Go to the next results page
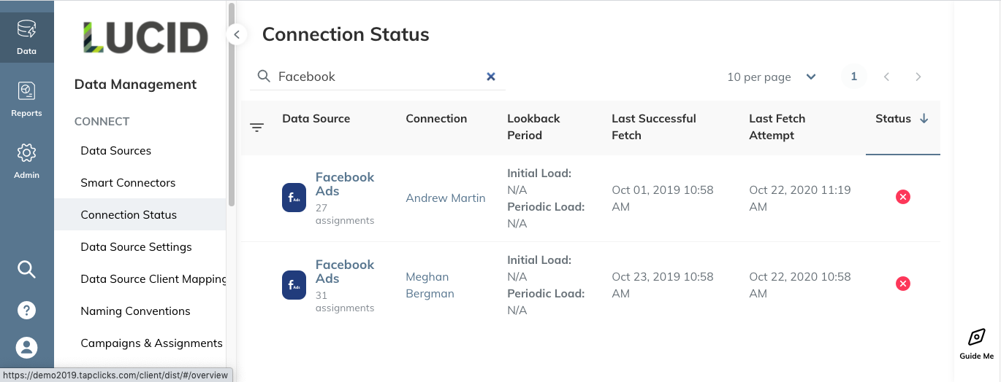1001x382 pixels. 918,77
